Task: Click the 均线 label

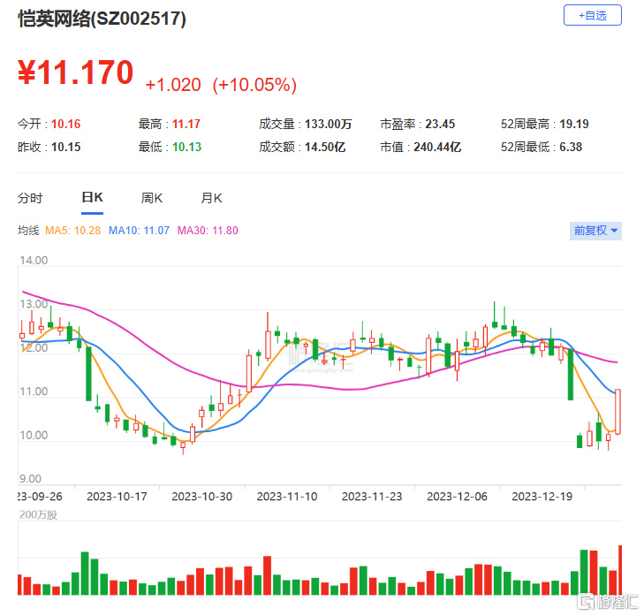Action: (28, 231)
